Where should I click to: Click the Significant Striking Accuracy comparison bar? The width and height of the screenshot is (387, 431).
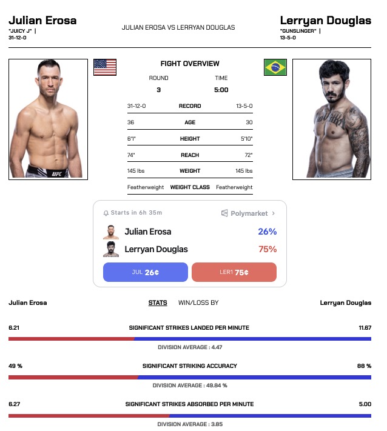(189, 377)
